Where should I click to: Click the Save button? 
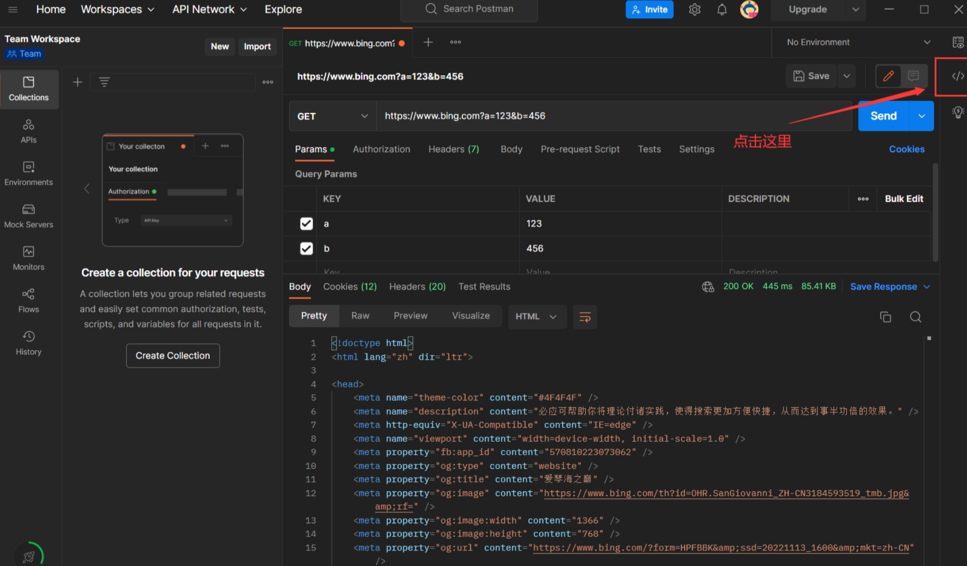click(811, 76)
